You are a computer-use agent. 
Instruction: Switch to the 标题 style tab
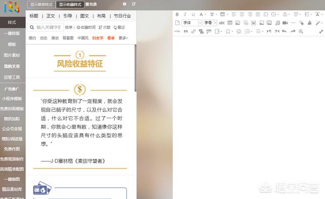click(x=34, y=16)
